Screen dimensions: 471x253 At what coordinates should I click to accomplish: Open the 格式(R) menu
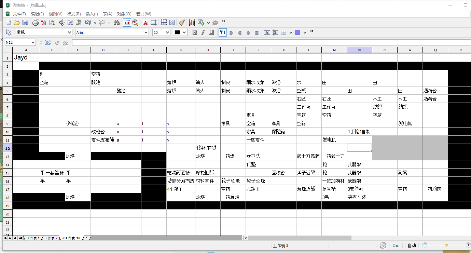point(74,14)
